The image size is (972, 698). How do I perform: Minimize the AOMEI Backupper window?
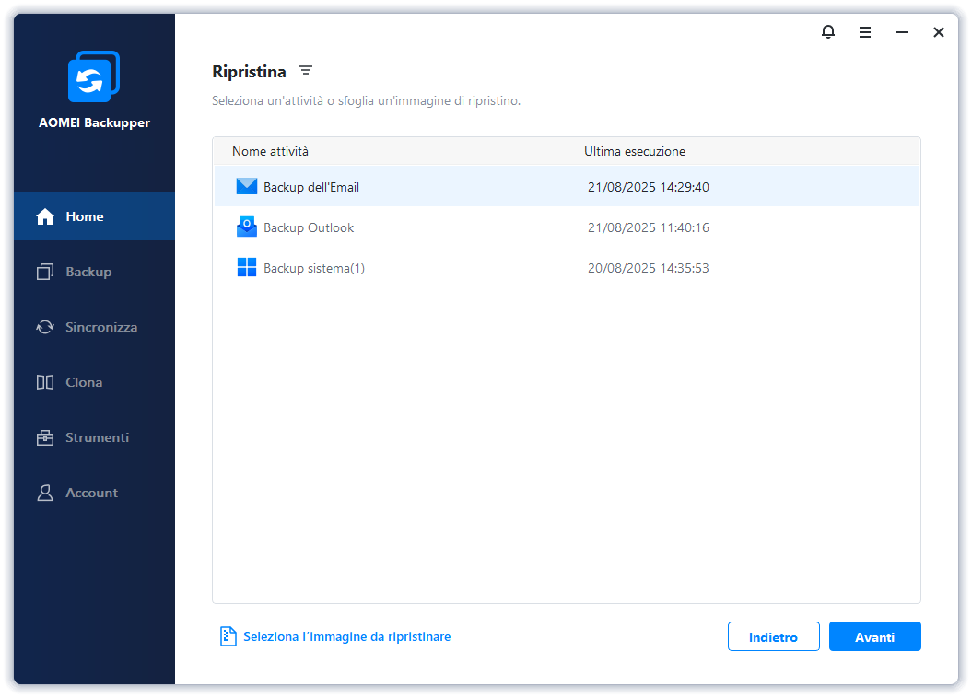tap(902, 32)
